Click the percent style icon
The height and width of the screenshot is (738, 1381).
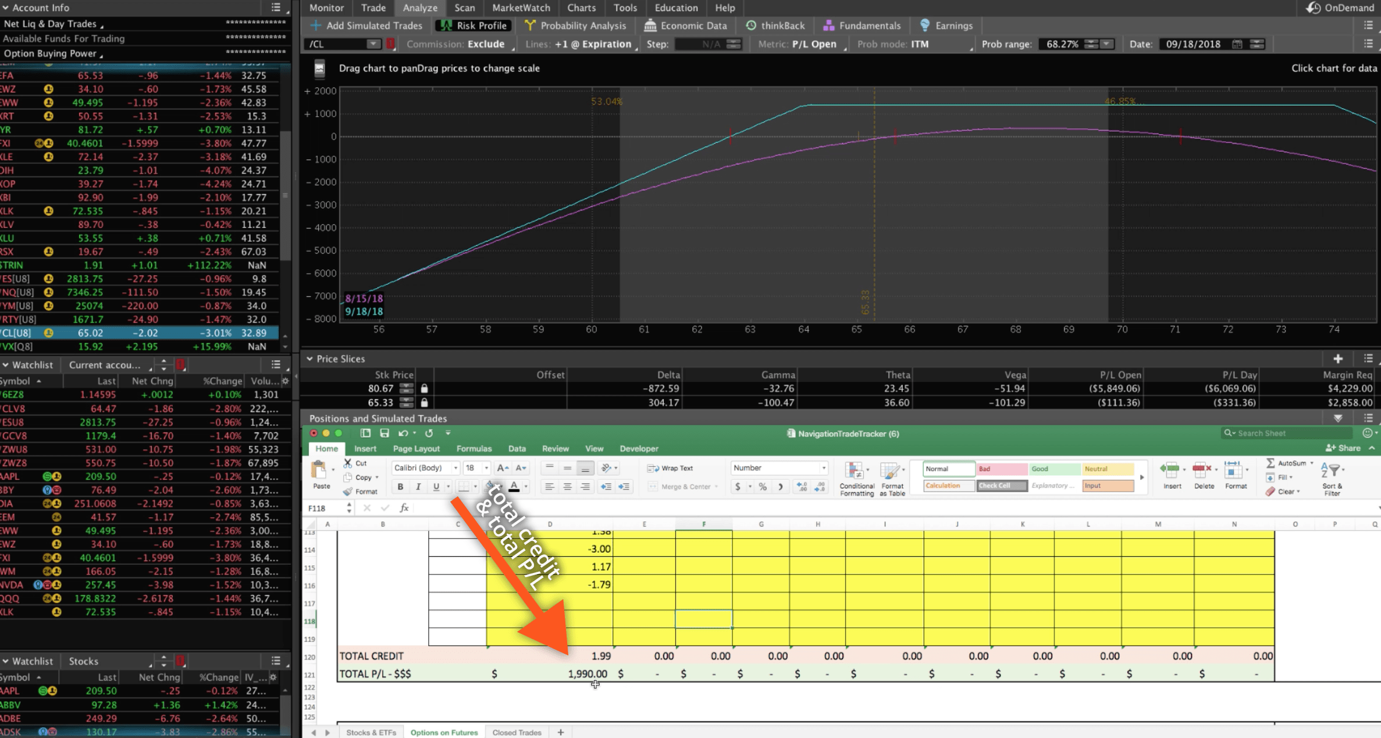(x=763, y=487)
